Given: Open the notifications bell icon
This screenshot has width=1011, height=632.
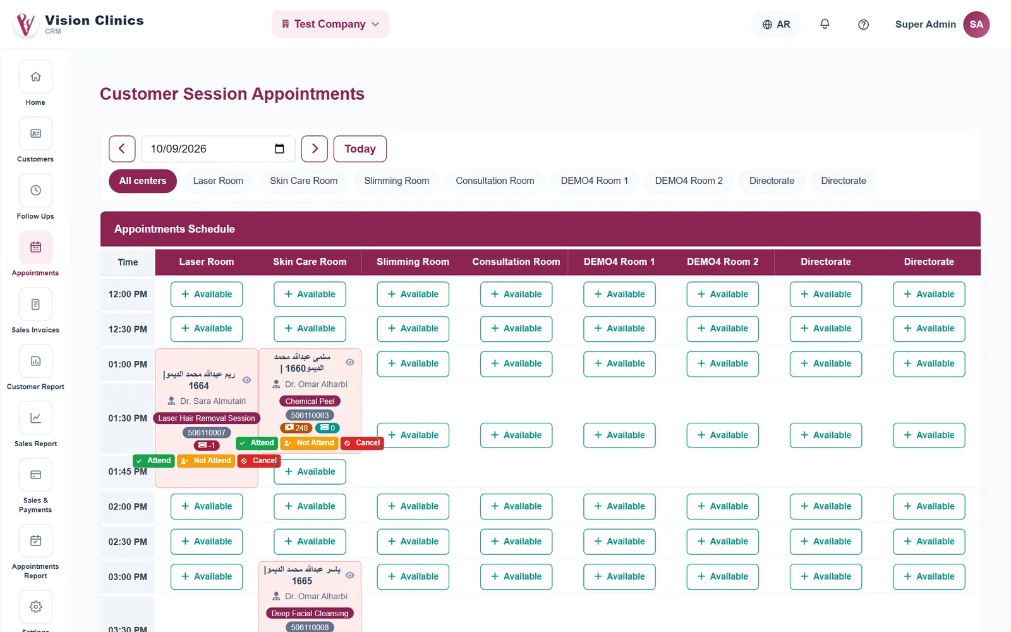Looking at the screenshot, I should (825, 24).
